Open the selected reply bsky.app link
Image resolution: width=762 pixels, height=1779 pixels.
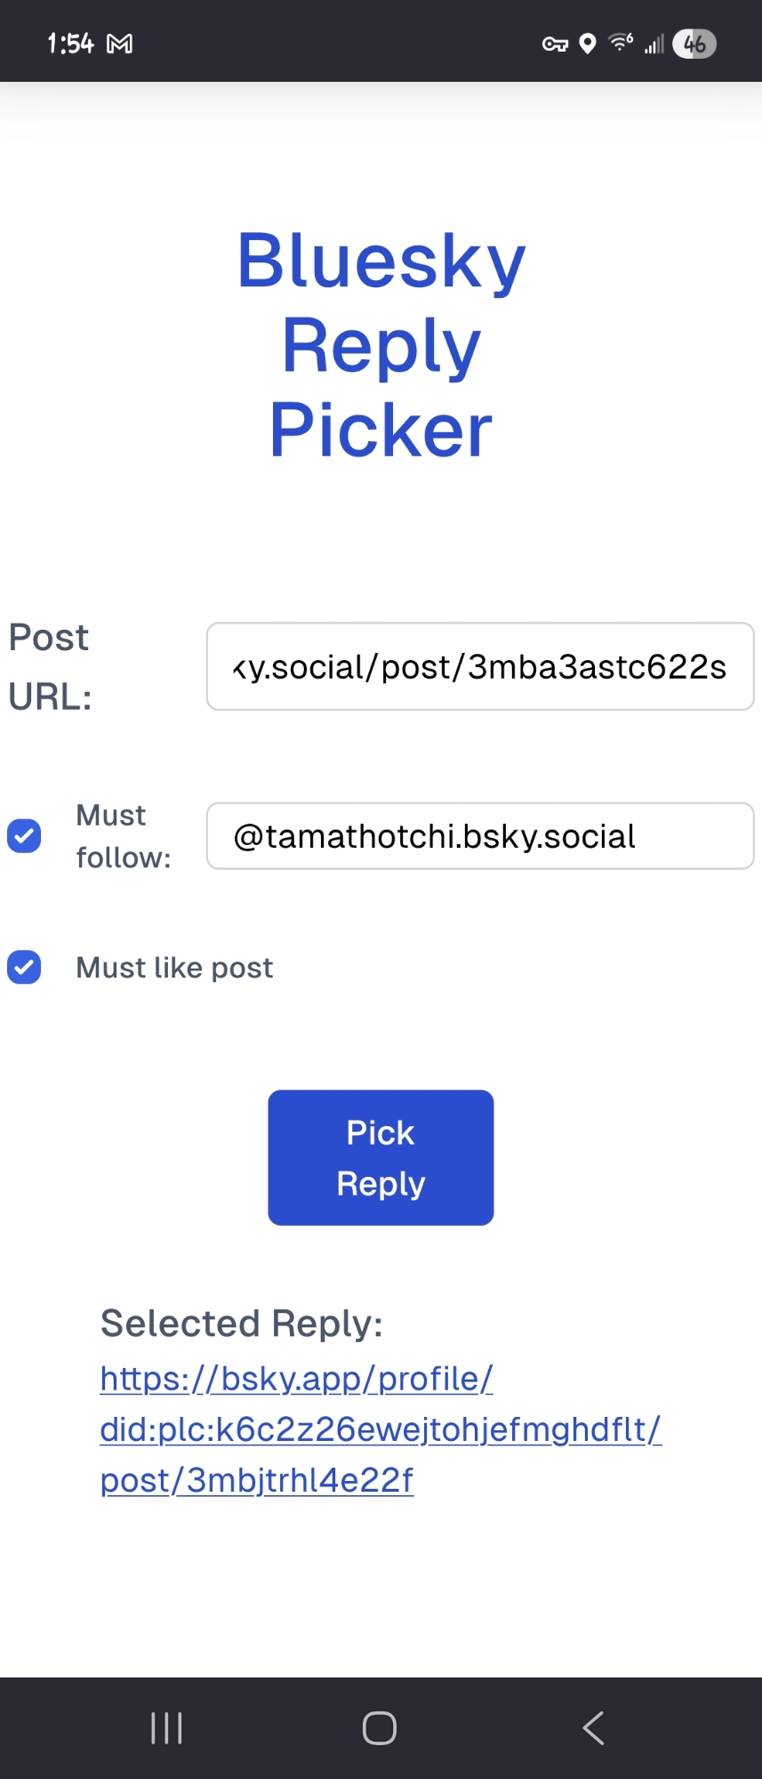[x=381, y=1429]
